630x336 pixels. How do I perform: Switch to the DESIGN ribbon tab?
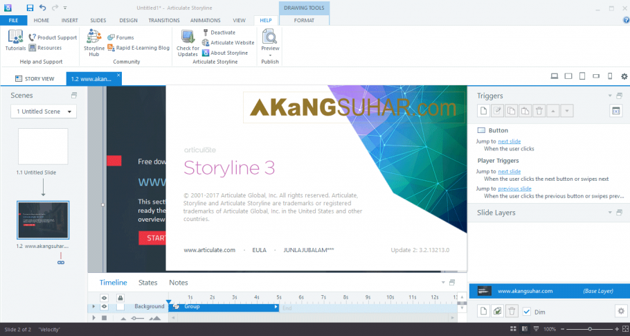pos(128,20)
